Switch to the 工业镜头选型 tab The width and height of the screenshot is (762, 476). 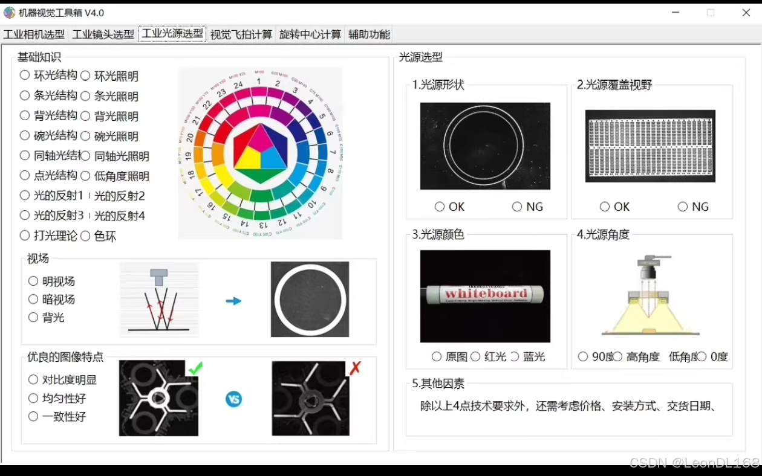click(103, 34)
